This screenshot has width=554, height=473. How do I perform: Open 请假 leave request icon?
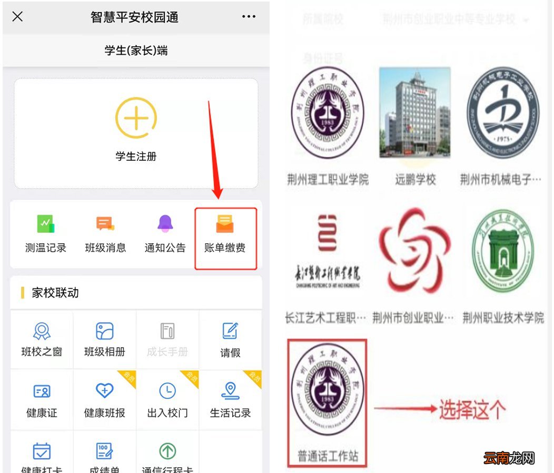[230, 331]
